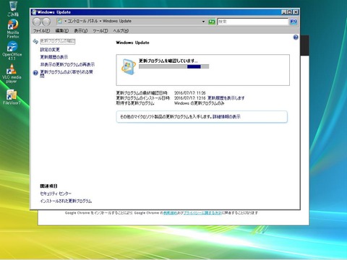Open the ファイル(F) menu

41,31
